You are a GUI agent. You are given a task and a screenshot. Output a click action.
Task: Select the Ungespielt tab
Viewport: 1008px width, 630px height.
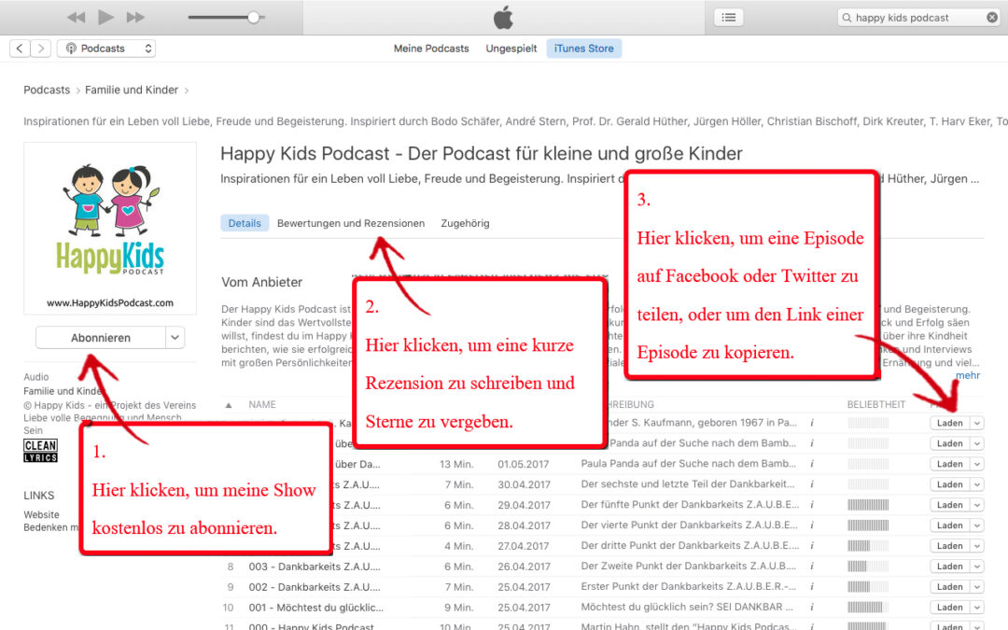[x=511, y=49]
